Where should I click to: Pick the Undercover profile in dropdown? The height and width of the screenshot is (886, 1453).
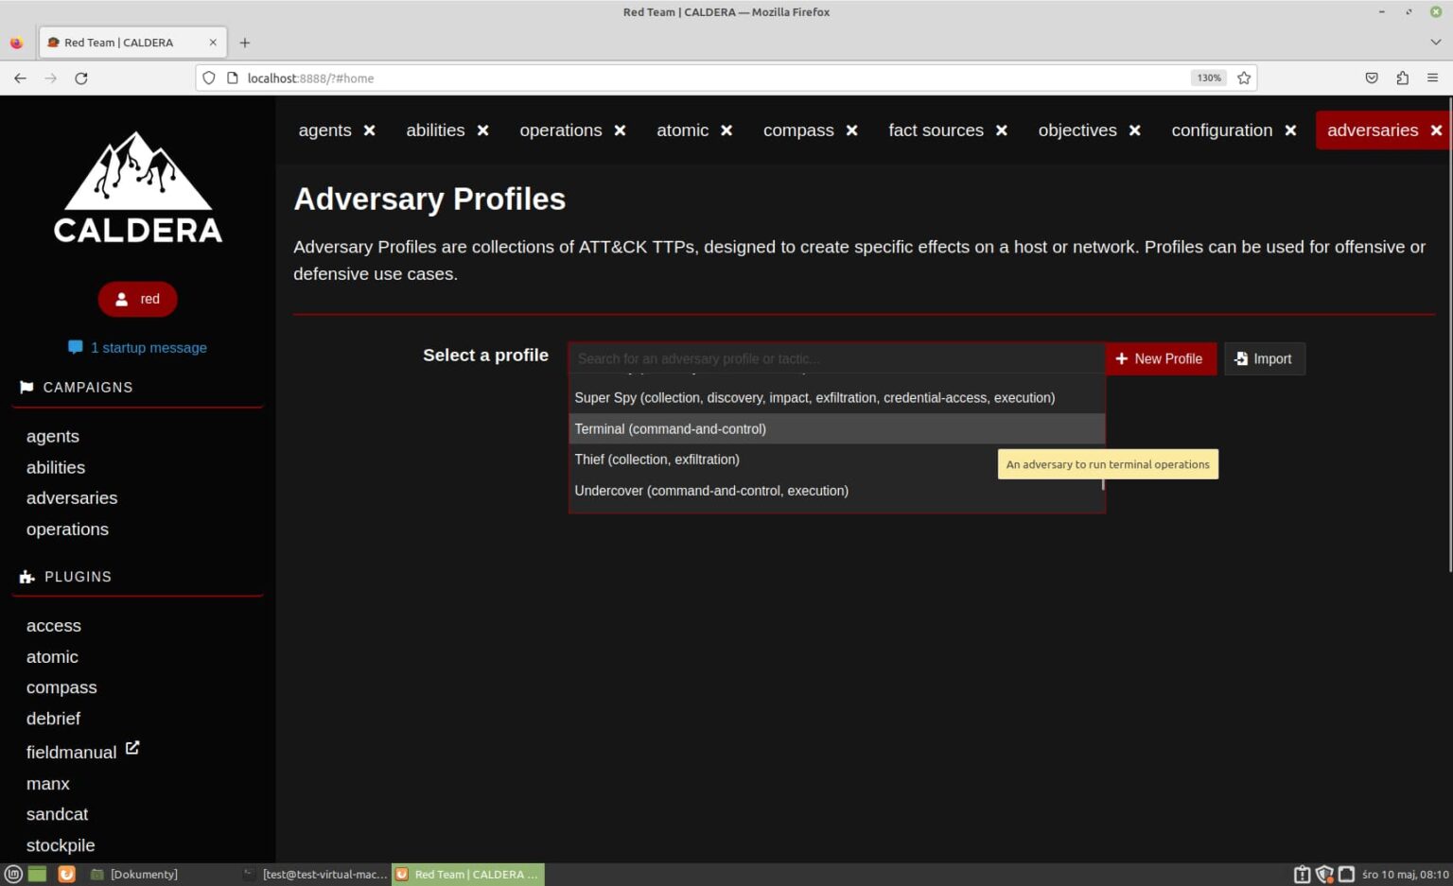(x=711, y=491)
